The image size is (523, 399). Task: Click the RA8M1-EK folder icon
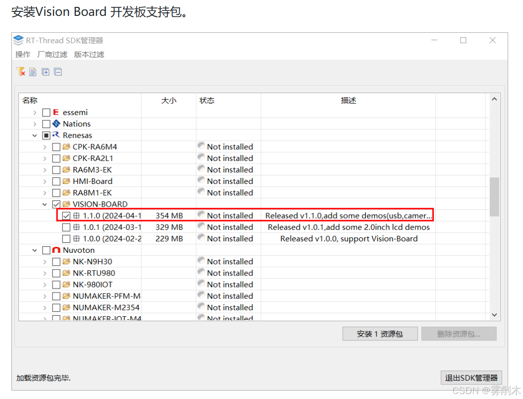pyautogui.click(x=66, y=193)
